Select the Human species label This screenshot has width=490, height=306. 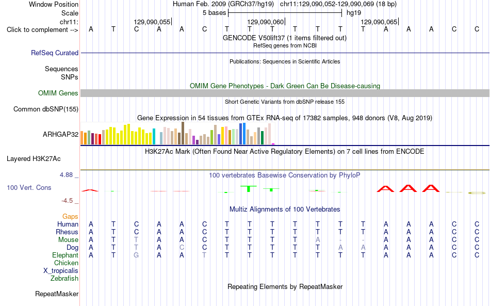pos(68,224)
